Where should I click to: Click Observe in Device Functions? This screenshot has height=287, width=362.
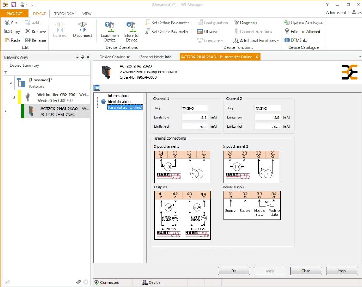(x=208, y=32)
